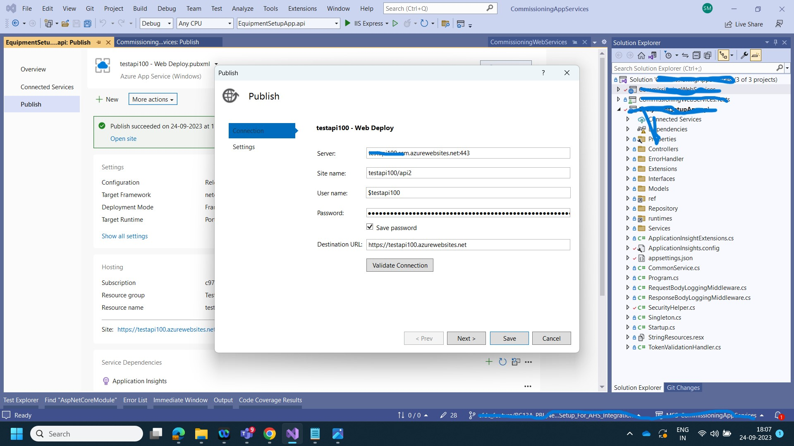
Task: Open Any CPU platform dropdown
Action: (205, 24)
